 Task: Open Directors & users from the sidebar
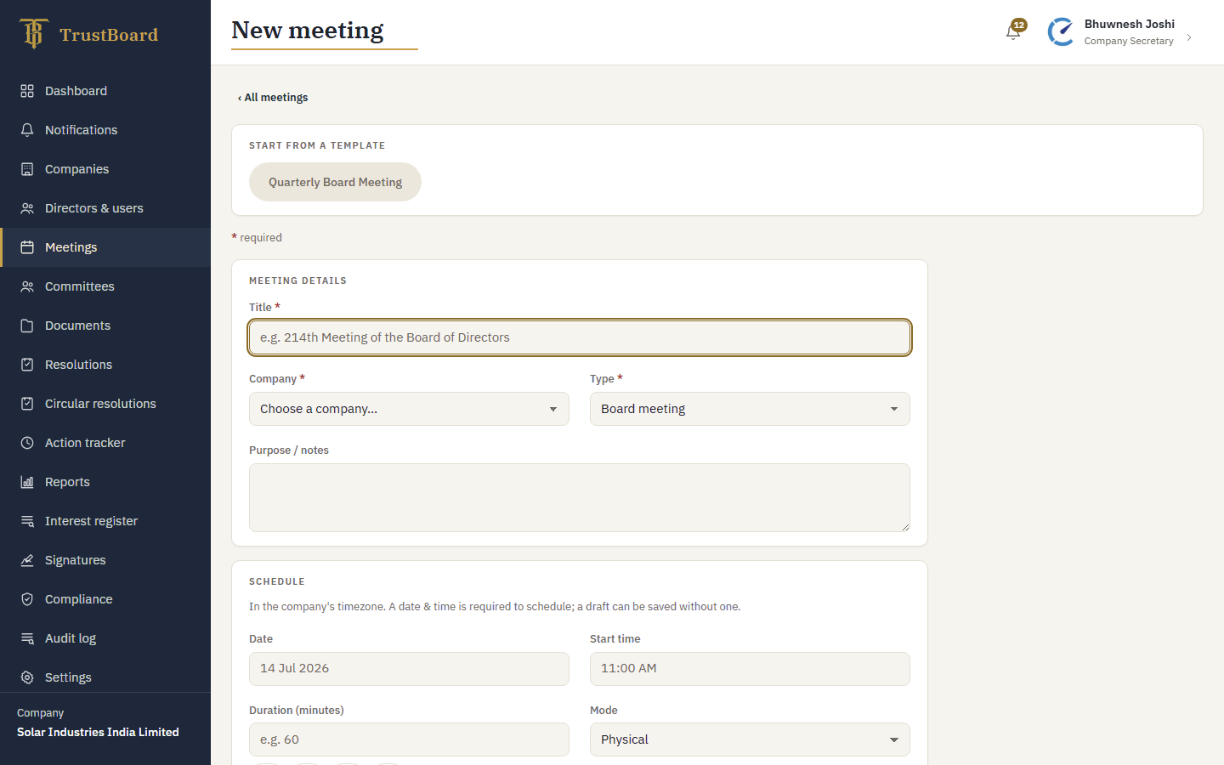pyautogui.click(x=105, y=208)
